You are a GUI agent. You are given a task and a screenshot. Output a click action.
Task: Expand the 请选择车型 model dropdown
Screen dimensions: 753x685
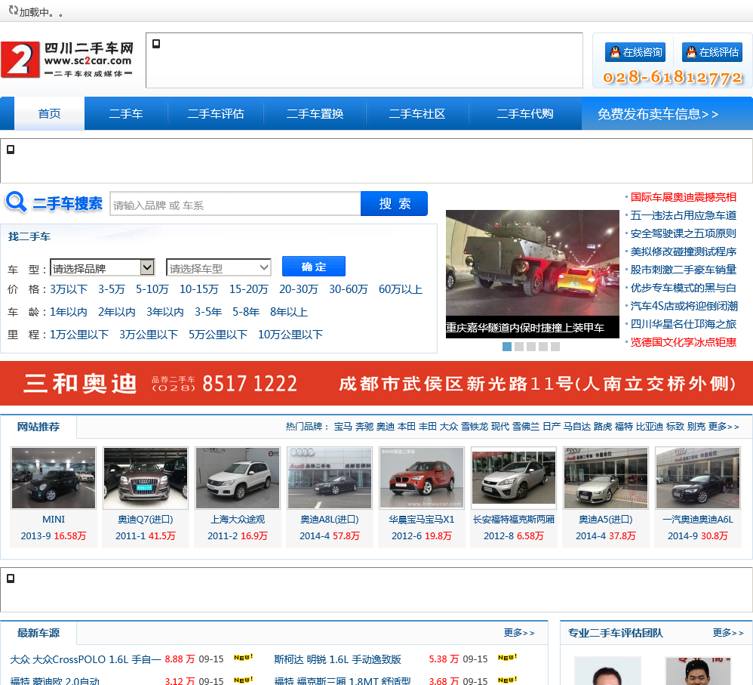[x=219, y=268]
